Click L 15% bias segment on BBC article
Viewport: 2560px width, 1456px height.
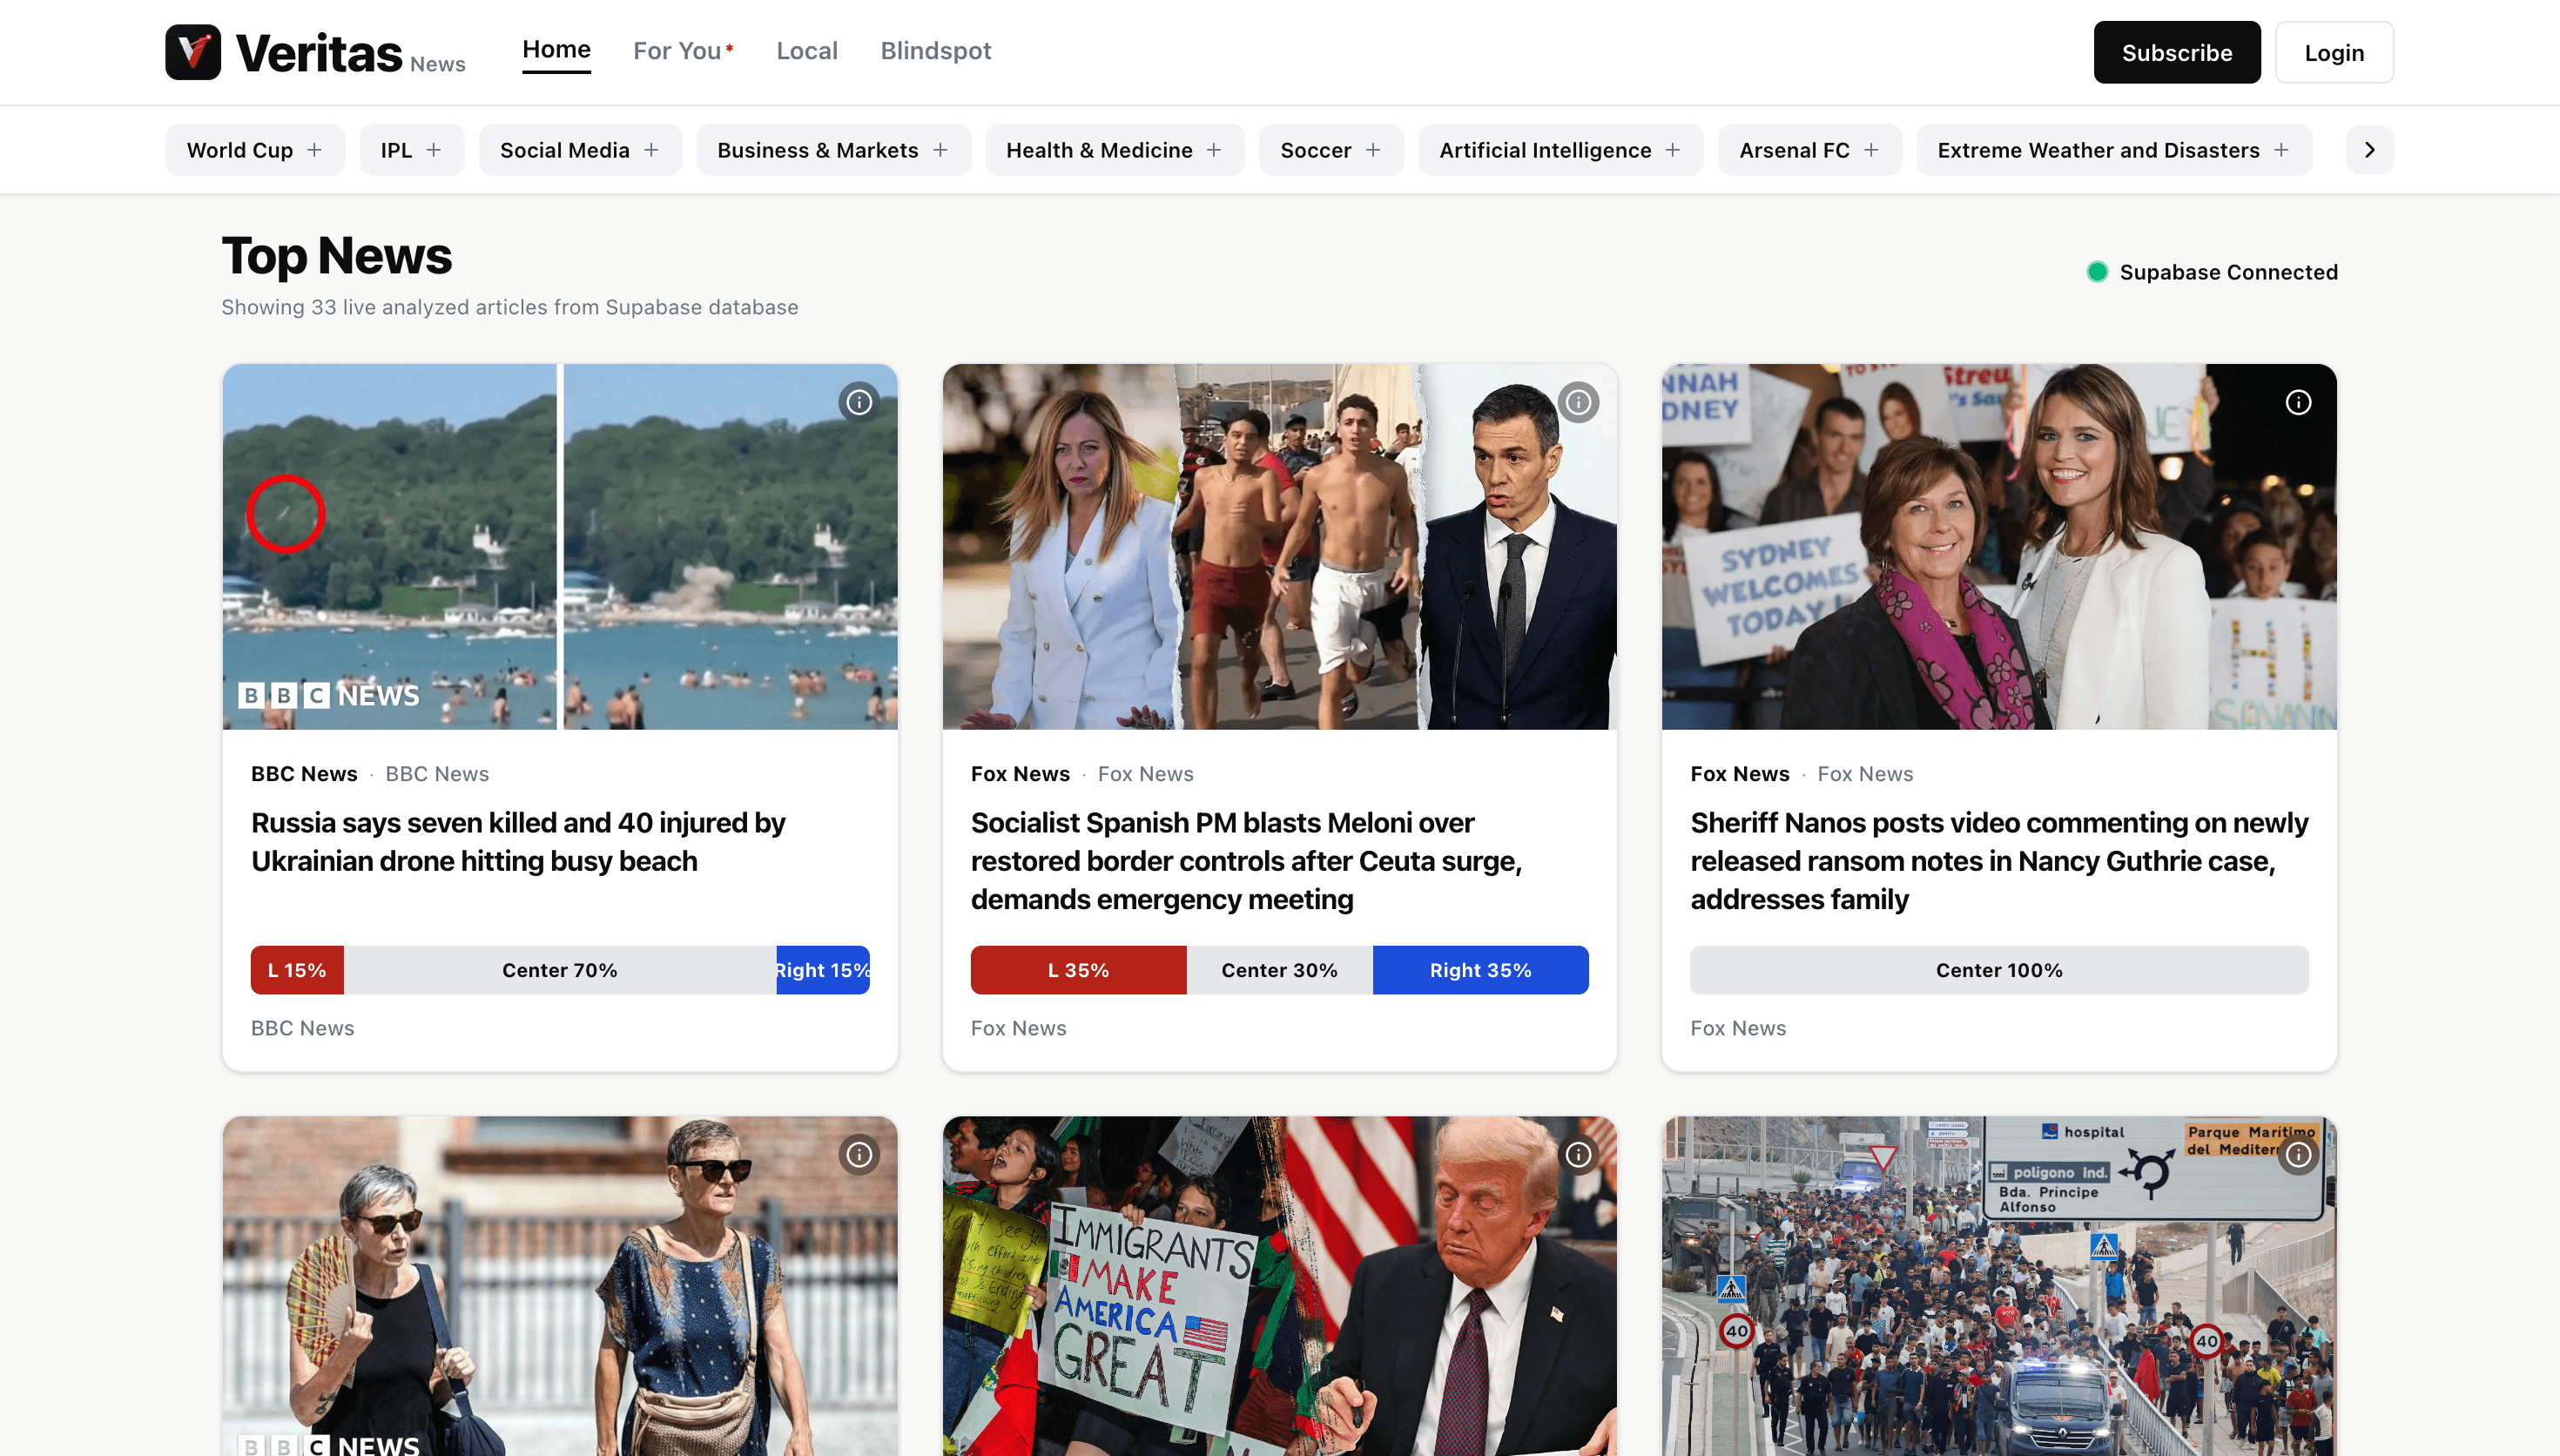pos(297,970)
